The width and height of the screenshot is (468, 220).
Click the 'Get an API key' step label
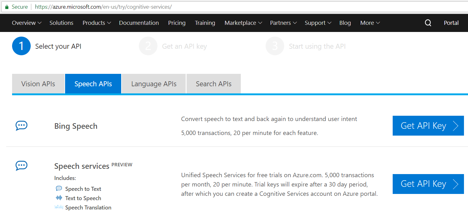point(184,47)
